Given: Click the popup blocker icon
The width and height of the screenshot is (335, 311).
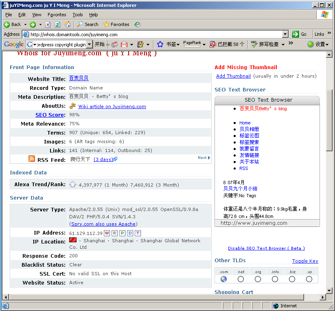Looking at the screenshot, I should (x=212, y=44).
